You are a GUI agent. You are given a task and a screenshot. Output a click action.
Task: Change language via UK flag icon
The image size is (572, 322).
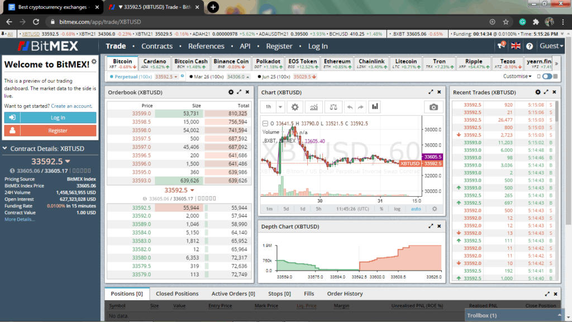tap(516, 46)
